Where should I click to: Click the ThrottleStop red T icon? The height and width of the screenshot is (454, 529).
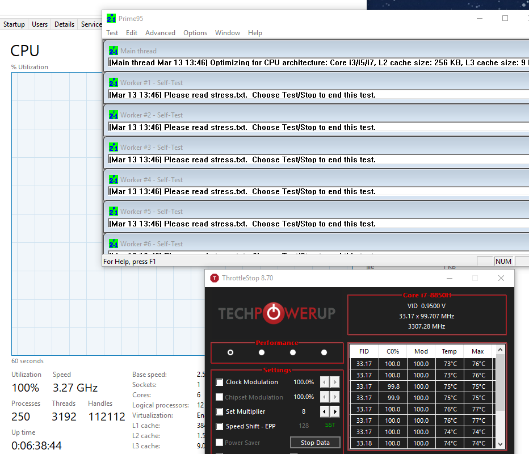coord(215,278)
